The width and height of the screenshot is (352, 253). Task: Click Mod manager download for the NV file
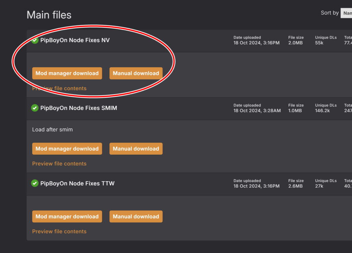pos(67,73)
